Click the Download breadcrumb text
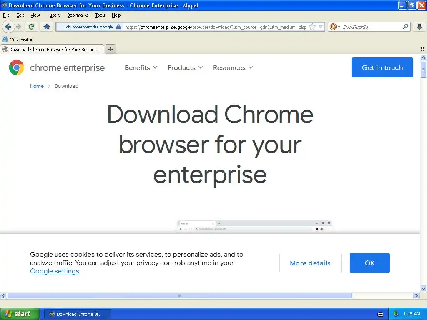Screen dimensions: 427x320 (66, 86)
